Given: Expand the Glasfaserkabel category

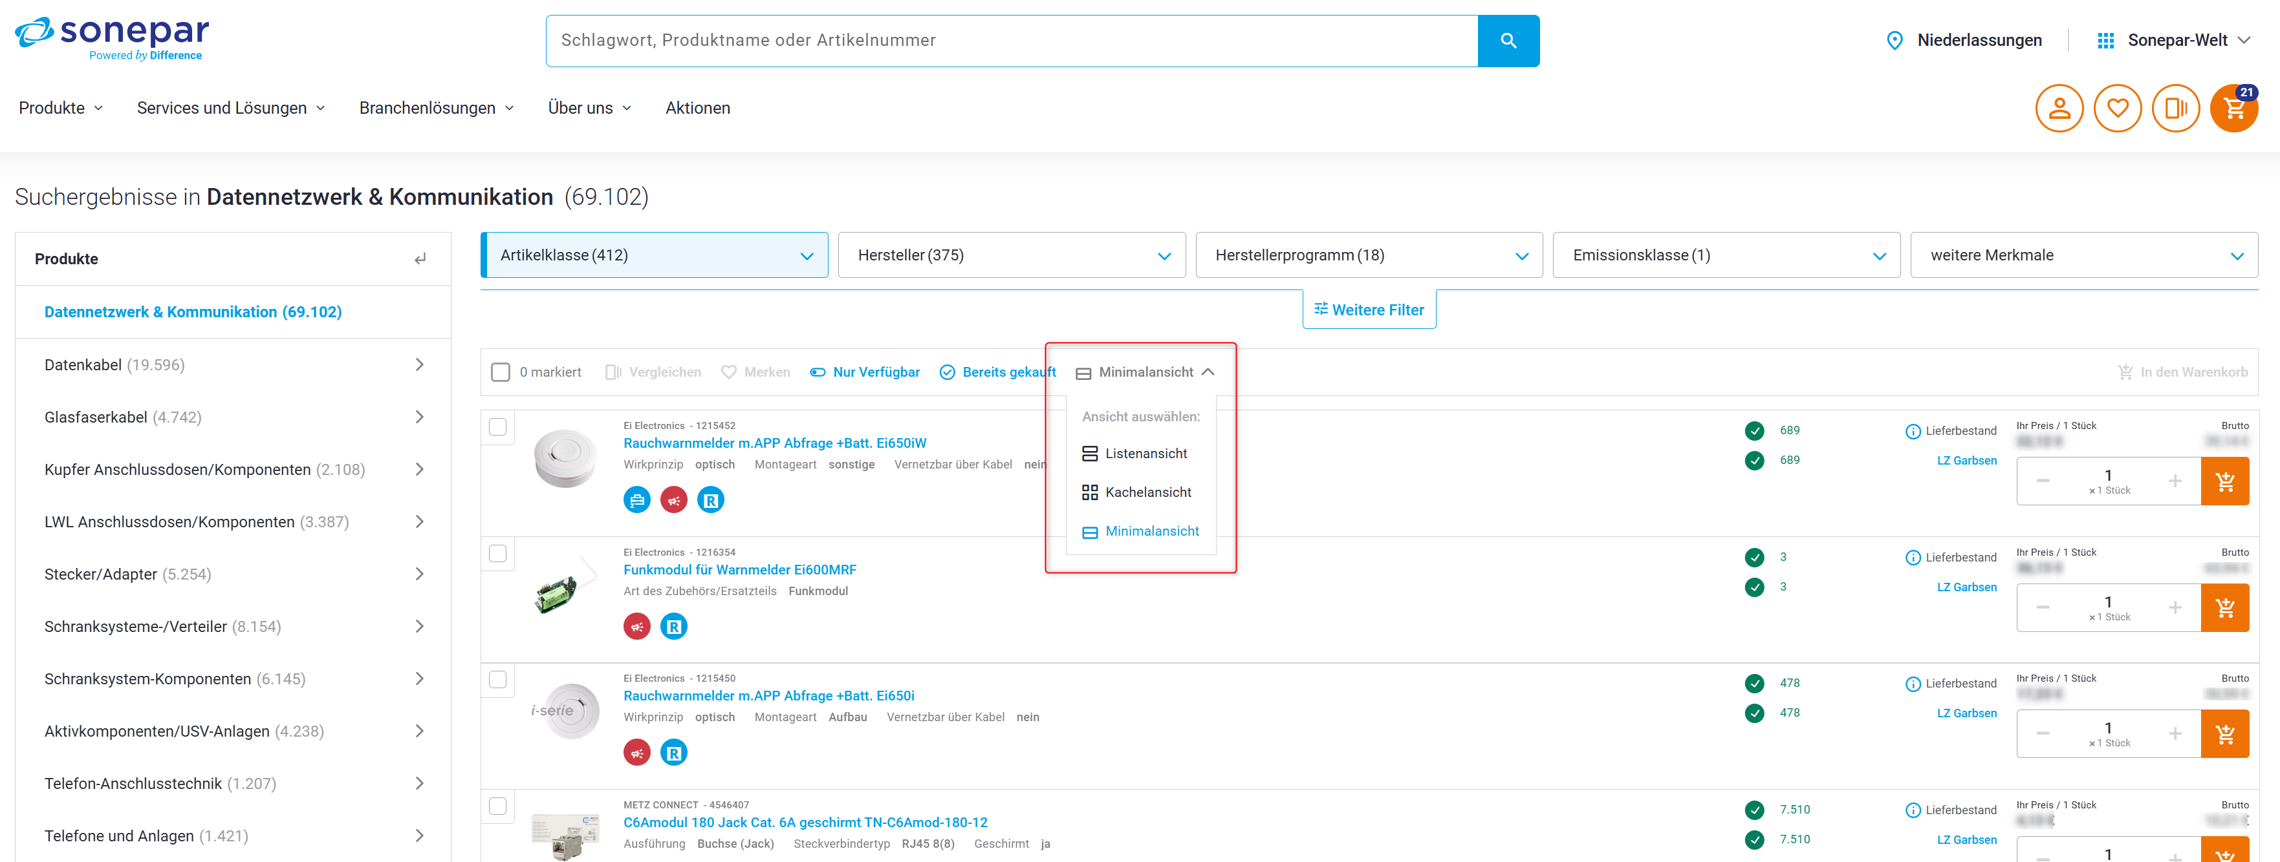Looking at the screenshot, I should click(420, 417).
